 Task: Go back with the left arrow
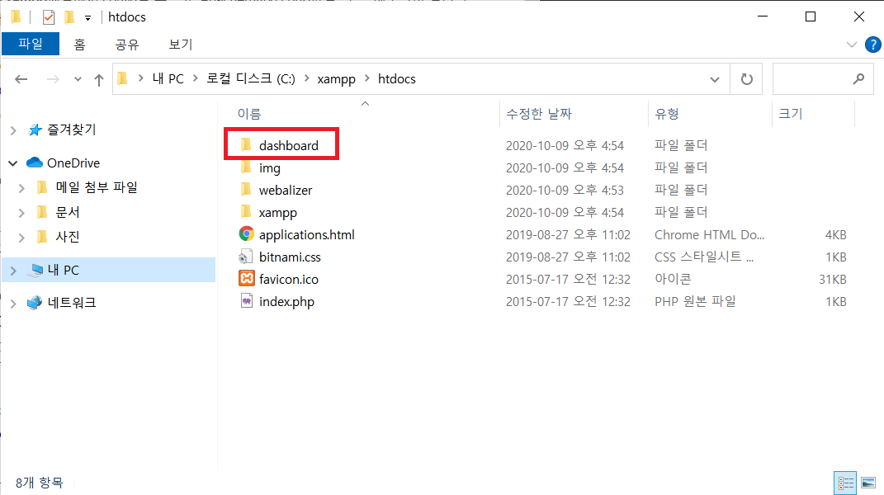pos(21,79)
